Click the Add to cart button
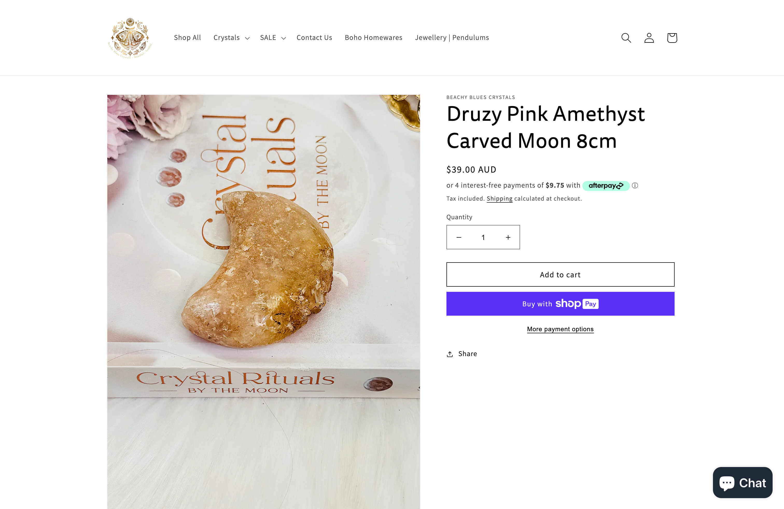This screenshot has height=509, width=784. point(560,274)
